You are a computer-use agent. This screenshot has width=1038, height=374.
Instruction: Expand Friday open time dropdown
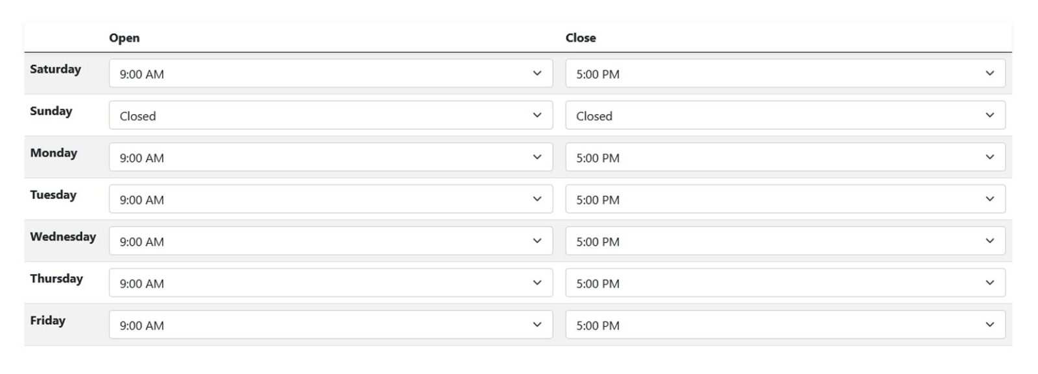click(330, 325)
